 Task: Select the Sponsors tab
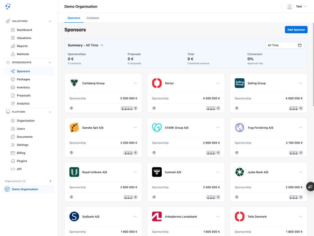pyautogui.click(x=74, y=18)
